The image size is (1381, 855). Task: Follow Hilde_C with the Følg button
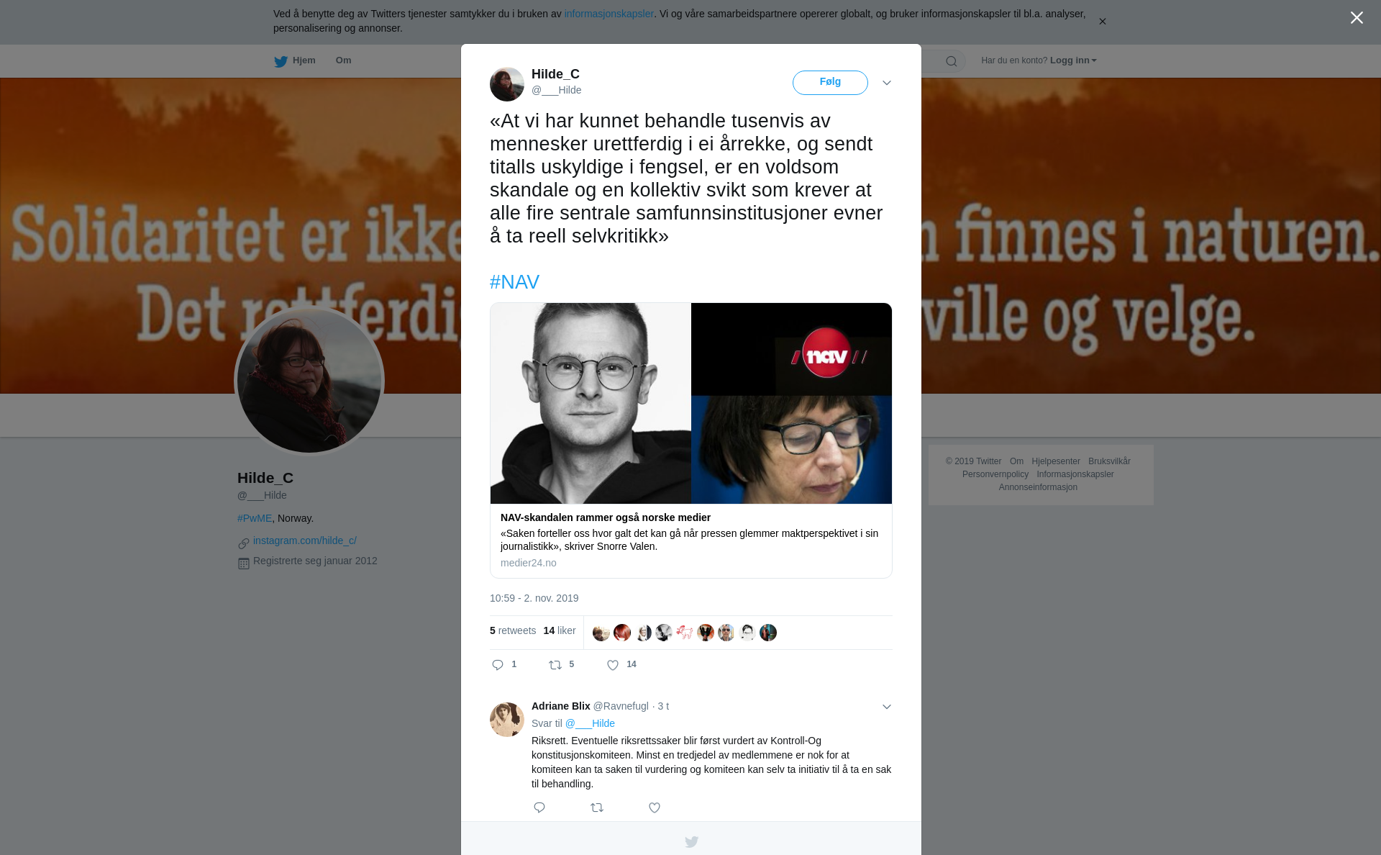(830, 82)
